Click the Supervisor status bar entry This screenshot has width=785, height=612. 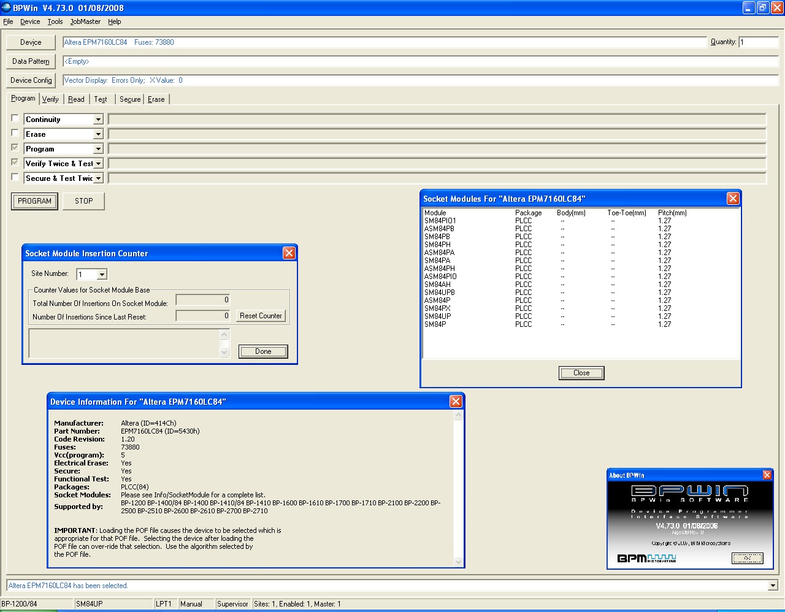[x=233, y=604]
